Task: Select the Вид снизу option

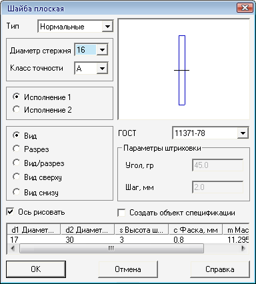Action: coord(16,192)
